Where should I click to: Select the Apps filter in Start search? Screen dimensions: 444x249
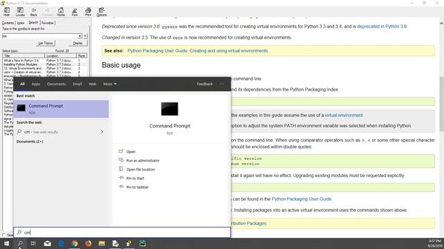click(x=35, y=84)
